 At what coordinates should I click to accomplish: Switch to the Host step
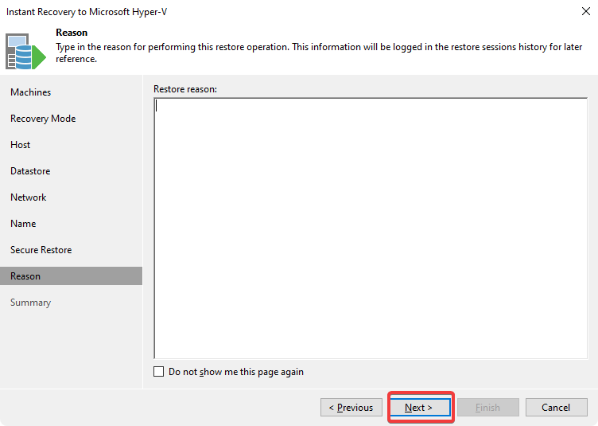[21, 145]
